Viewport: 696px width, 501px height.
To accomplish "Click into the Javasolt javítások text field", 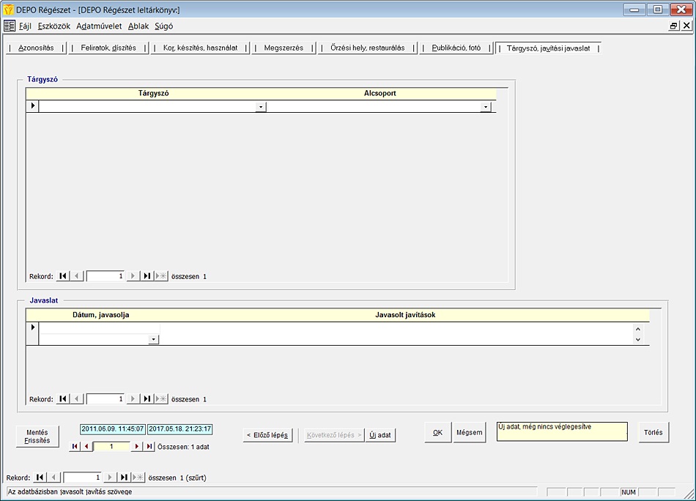I will pyautogui.click(x=396, y=333).
